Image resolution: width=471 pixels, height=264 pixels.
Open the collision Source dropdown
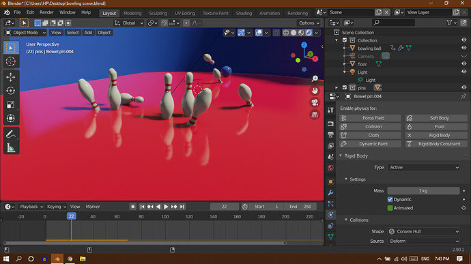tap(424, 241)
